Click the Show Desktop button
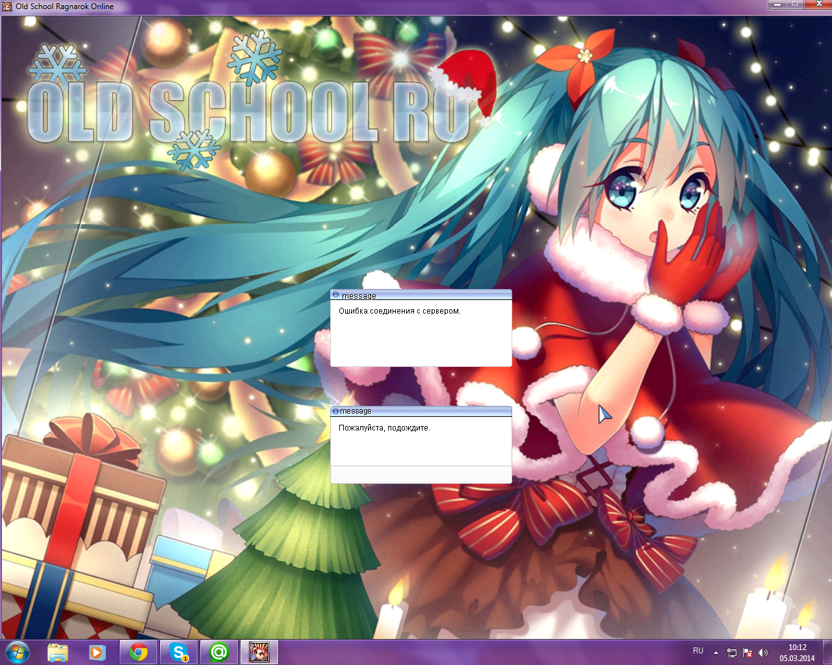Screen dimensions: 832x665 pos(827,652)
